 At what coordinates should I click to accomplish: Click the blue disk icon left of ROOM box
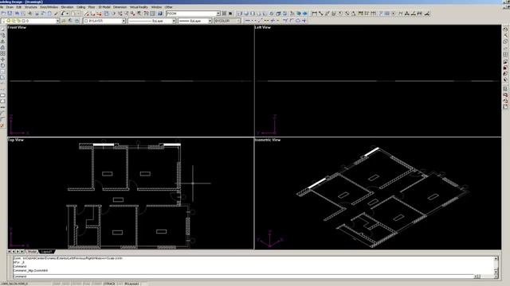(160, 14)
